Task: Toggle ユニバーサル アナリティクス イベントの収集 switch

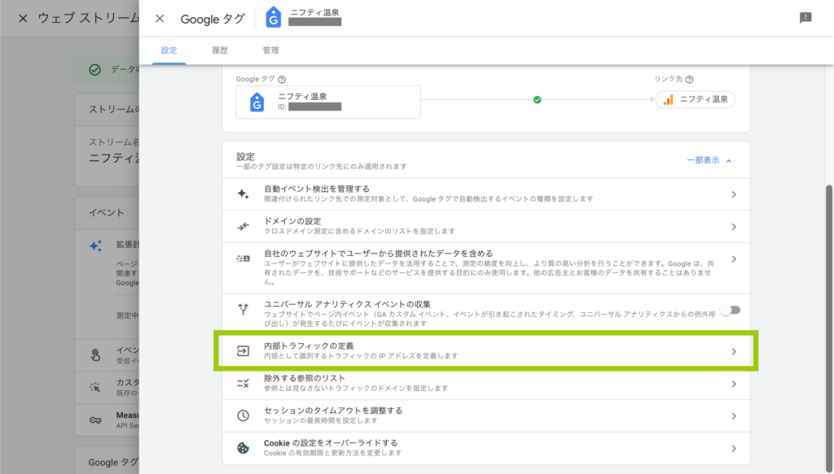Action: point(731,310)
